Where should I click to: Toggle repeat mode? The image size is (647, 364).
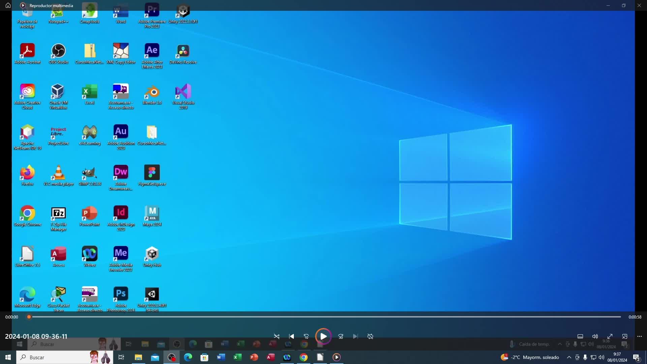point(370,336)
